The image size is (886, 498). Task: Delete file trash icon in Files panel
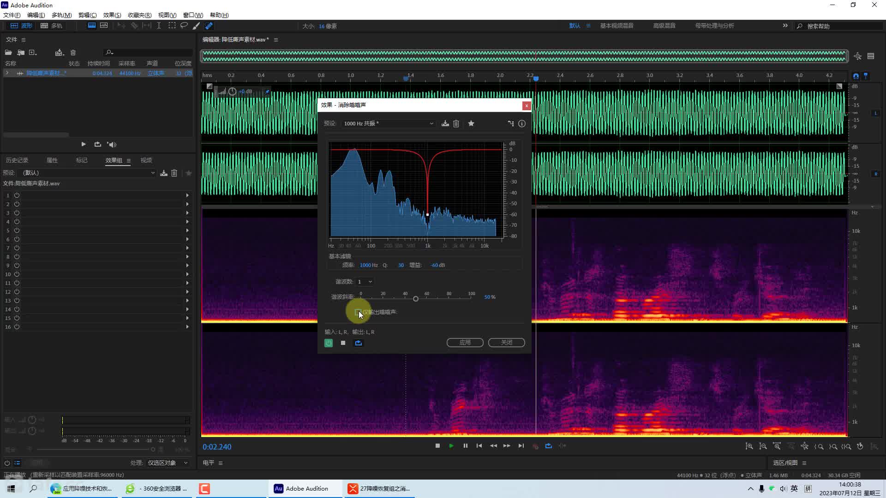73,53
